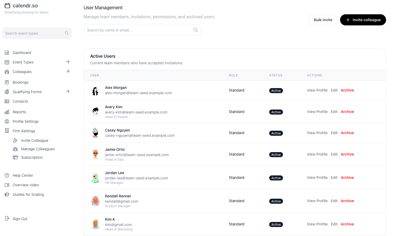
Task: Open the Reports bar chart icon
Action: (7, 112)
